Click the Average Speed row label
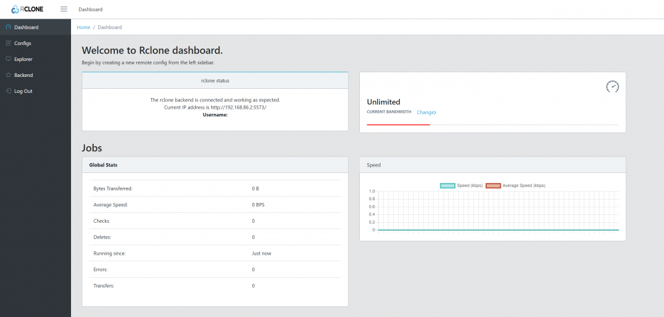Image resolution: width=664 pixels, height=317 pixels. (110, 204)
